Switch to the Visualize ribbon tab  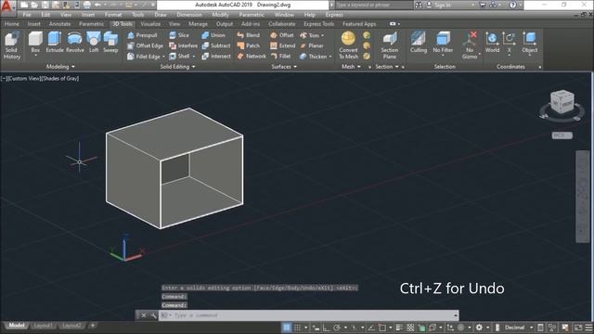150,24
